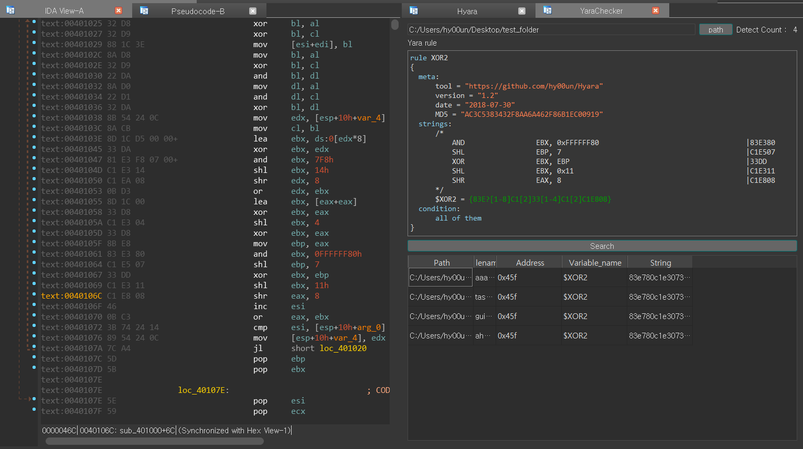The width and height of the screenshot is (803, 449).
Task: Switch to the Pseudocode-B tab
Action: (x=198, y=11)
